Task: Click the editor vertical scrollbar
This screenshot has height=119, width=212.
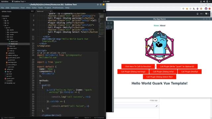Action: (x=105, y=36)
